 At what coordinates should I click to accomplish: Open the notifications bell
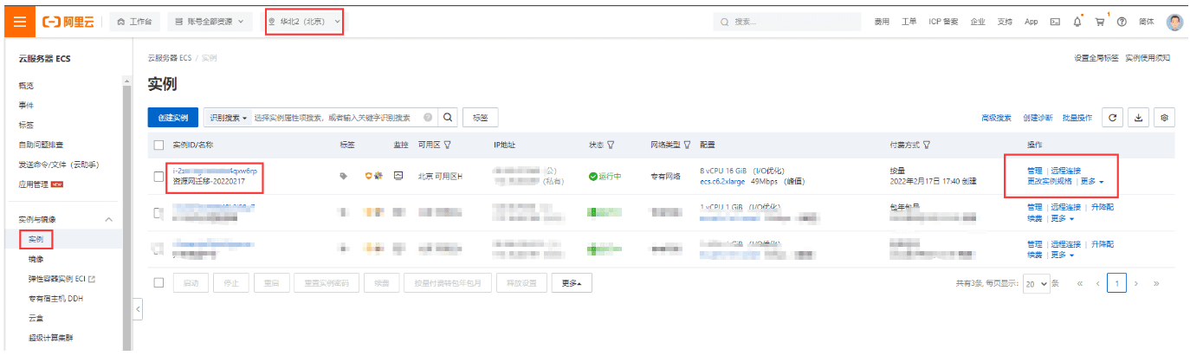1077,22
